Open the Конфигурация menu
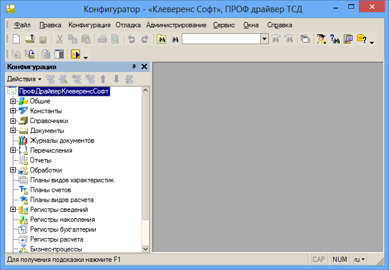389x270 pixels. [x=89, y=25]
